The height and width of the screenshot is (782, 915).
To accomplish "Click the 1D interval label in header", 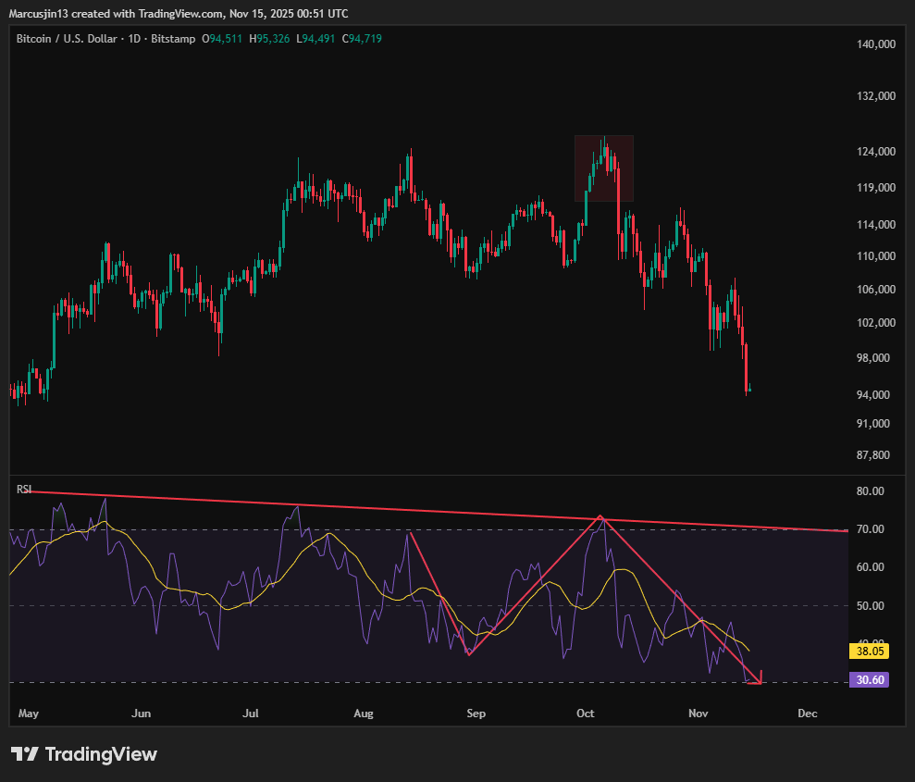I will pyautogui.click(x=134, y=39).
